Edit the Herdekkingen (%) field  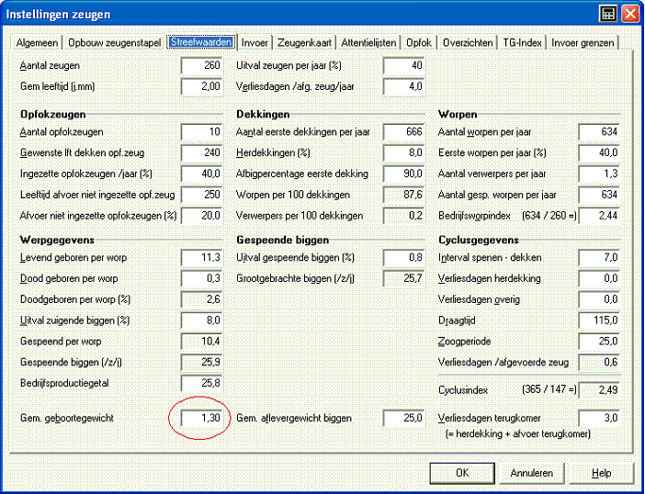click(404, 153)
